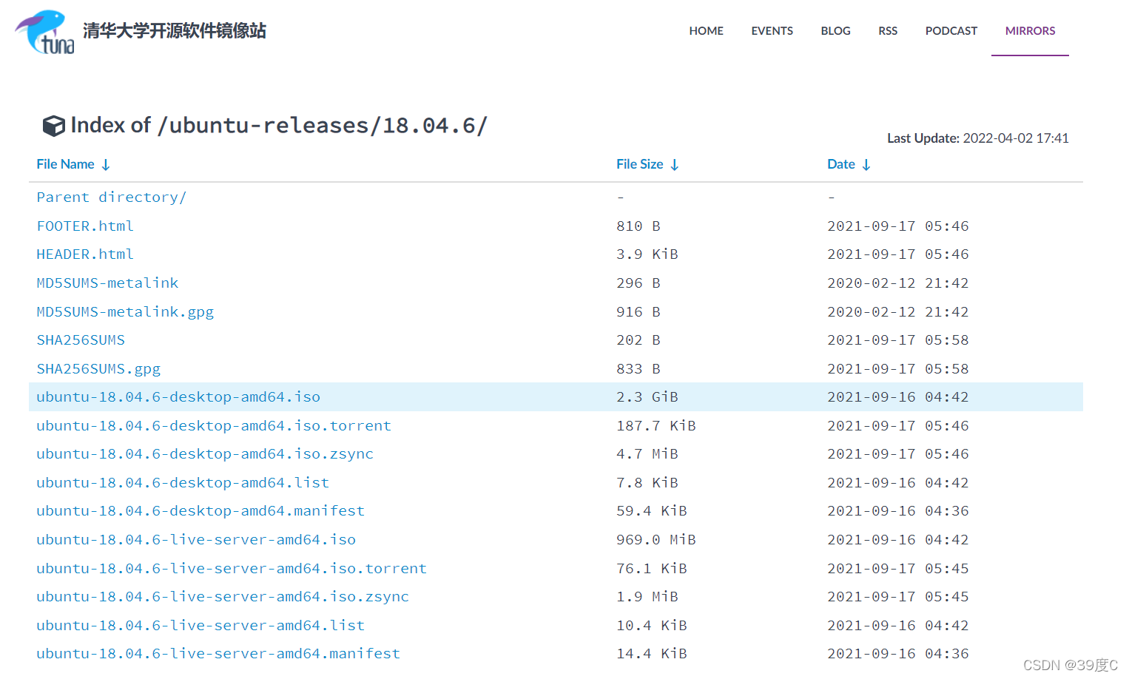The width and height of the screenshot is (1129, 679).
Task: Click the 2021-09-16 04:42 date of desktop iso
Action: pyautogui.click(x=897, y=397)
